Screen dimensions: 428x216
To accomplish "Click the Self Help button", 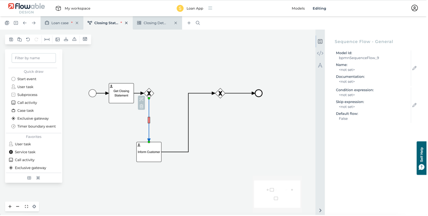I will [x=422, y=158].
